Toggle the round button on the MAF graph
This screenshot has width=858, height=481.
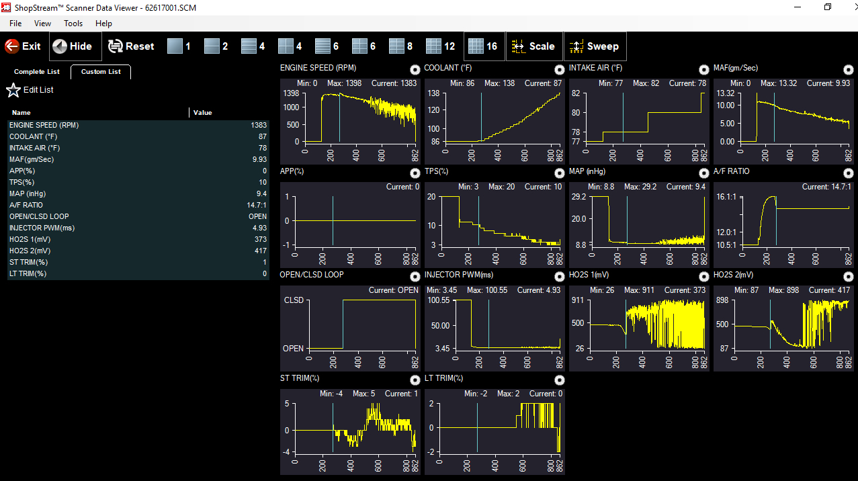pos(849,69)
